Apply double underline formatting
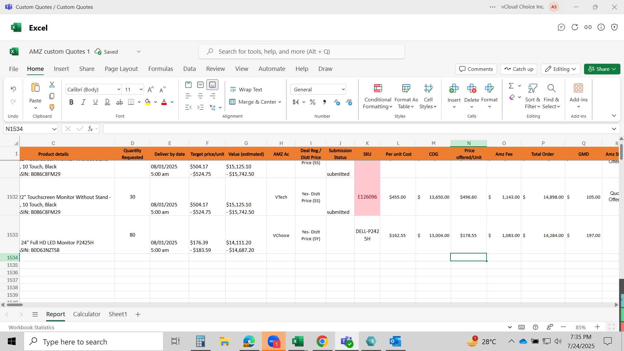624x351 pixels. pyautogui.click(x=107, y=102)
